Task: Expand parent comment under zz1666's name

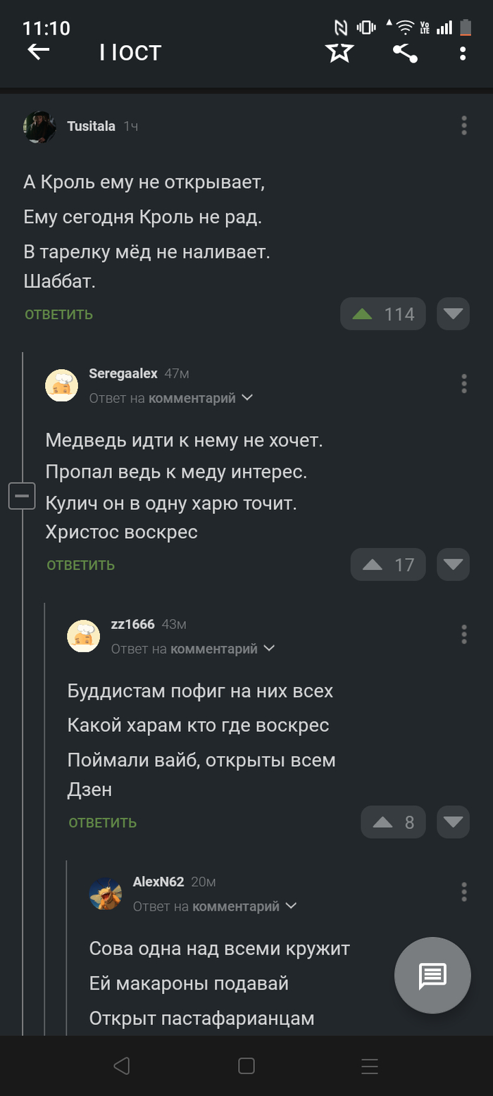Action: click(x=269, y=649)
